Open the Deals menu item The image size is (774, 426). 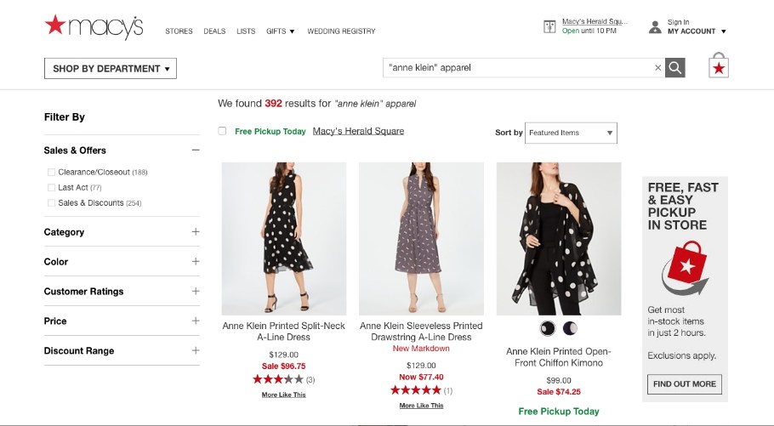[214, 31]
